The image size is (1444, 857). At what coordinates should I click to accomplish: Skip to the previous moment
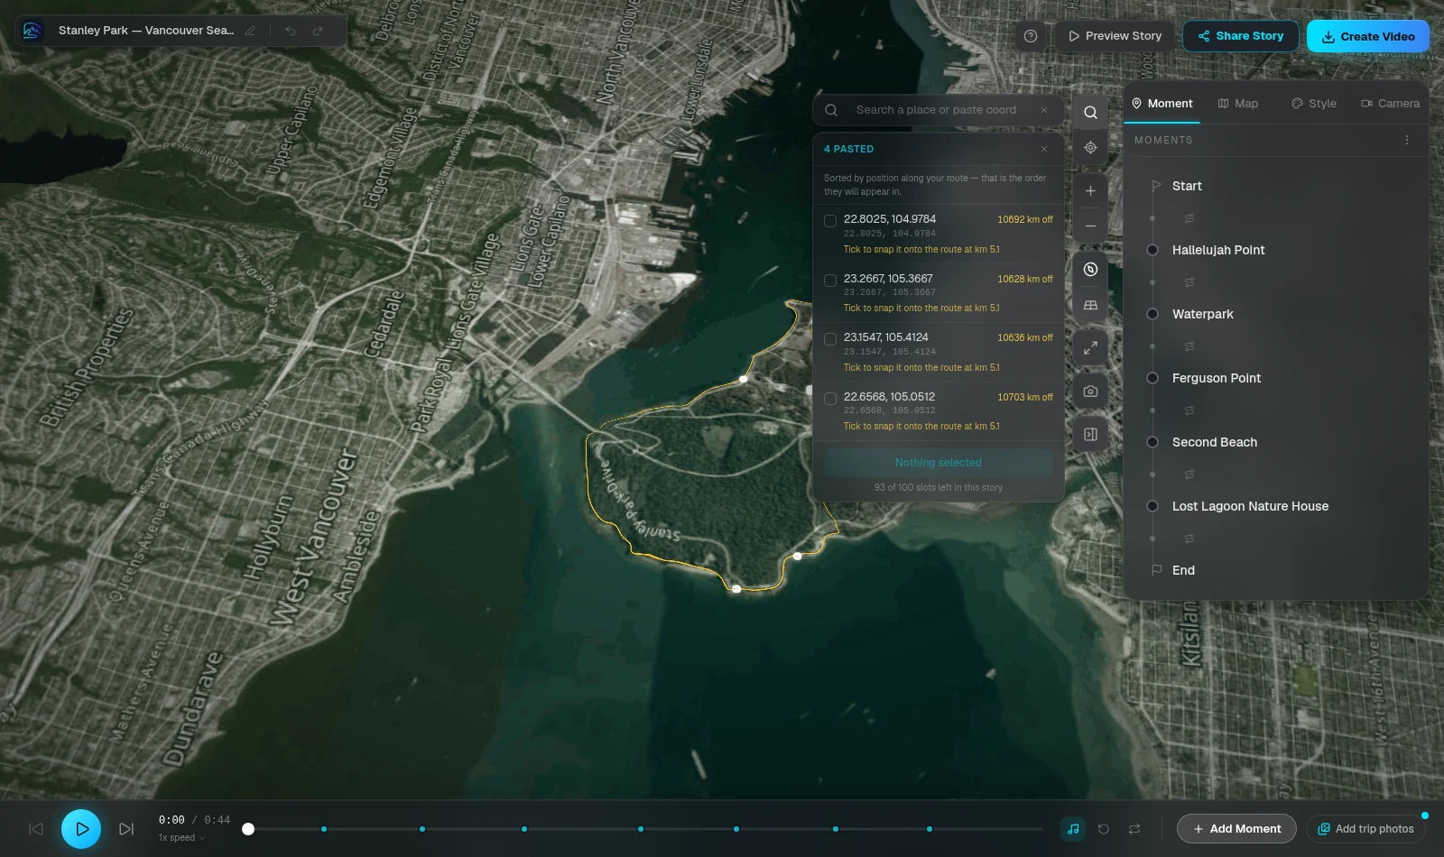(36, 829)
